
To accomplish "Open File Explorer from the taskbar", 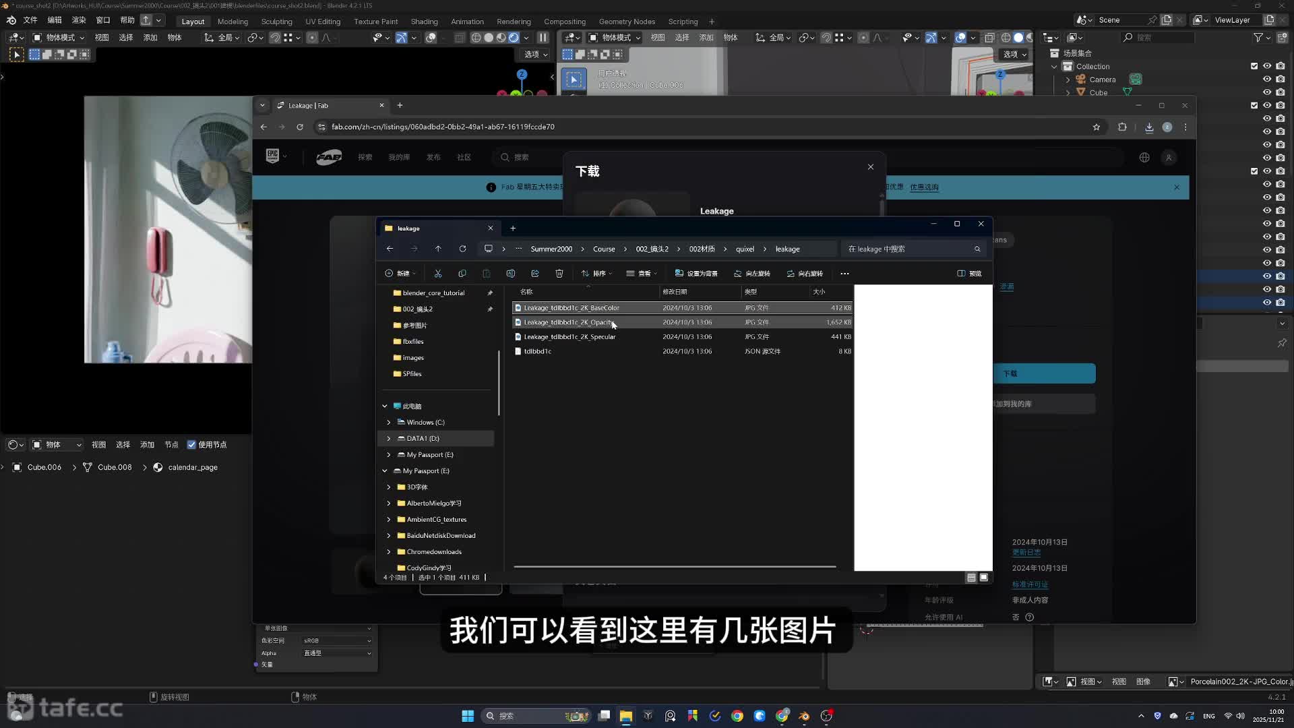I will [x=626, y=716].
